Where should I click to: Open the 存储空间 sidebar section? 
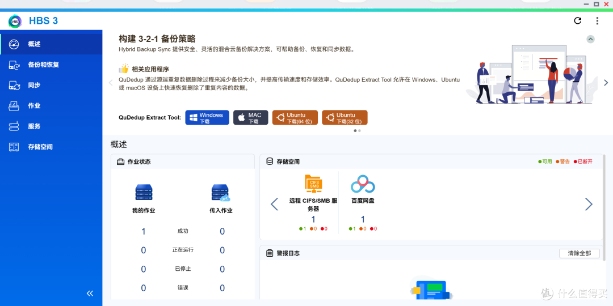(51, 147)
